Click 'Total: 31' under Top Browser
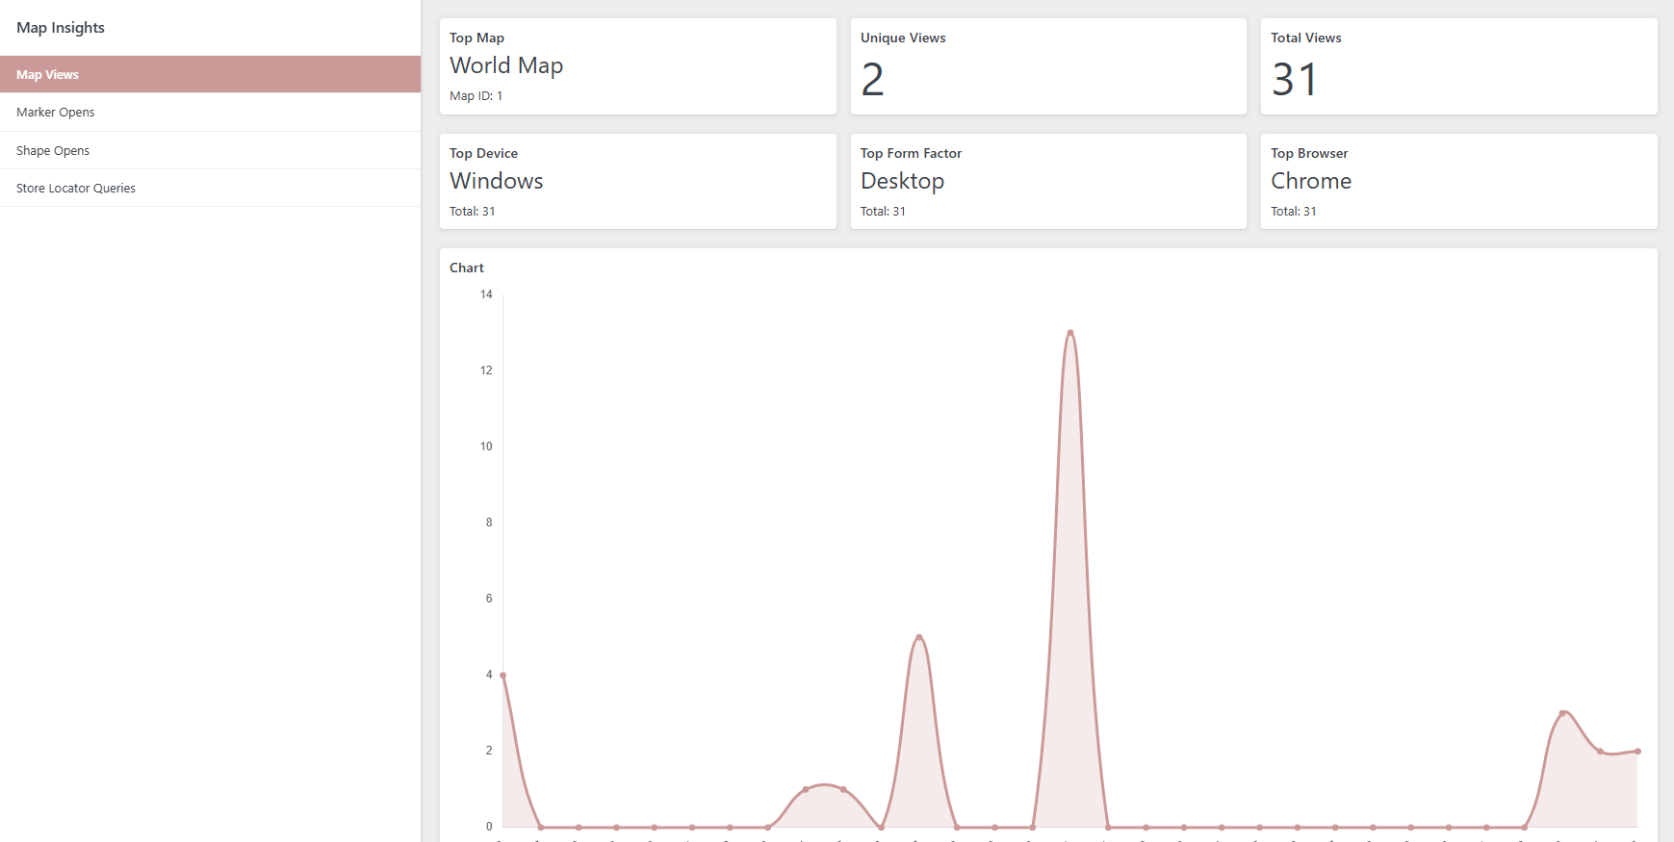 pyautogui.click(x=1294, y=212)
